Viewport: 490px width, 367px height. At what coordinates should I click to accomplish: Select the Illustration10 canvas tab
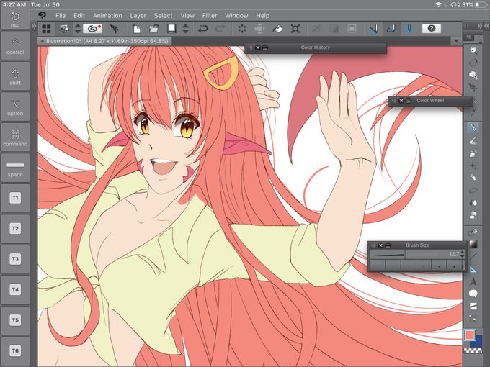[104, 41]
